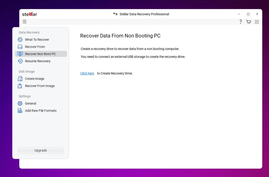Viewport: 269px width, 177px height.
Task: Open the apps grid icon
Action: click(257, 22)
